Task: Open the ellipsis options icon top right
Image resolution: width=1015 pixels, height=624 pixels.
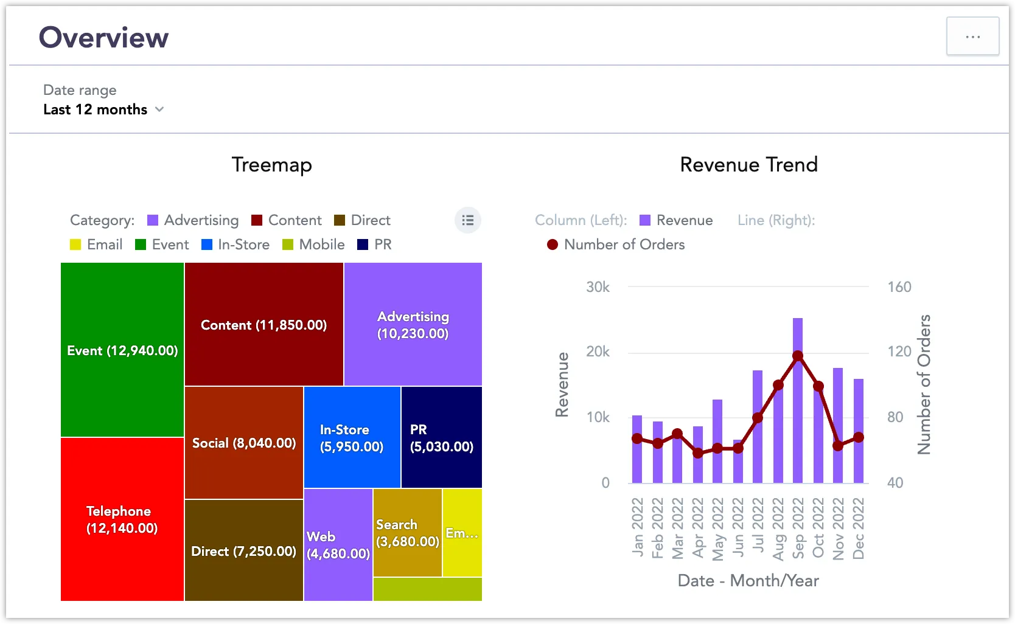Action: [972, 36]
